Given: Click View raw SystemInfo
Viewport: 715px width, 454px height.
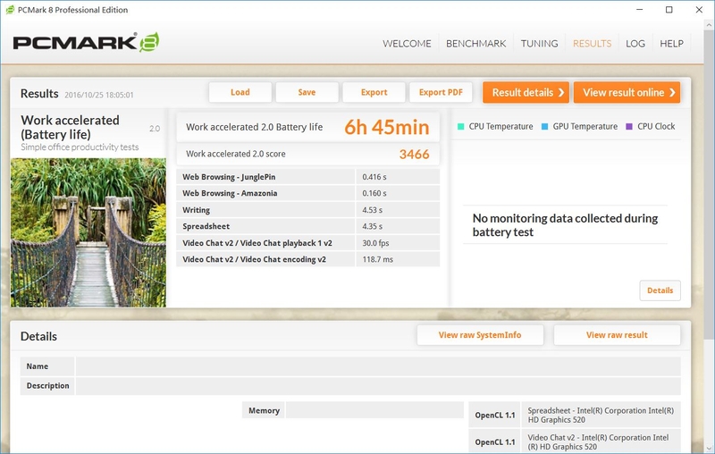Looking at the screenshot, I should tap(480, 335).
